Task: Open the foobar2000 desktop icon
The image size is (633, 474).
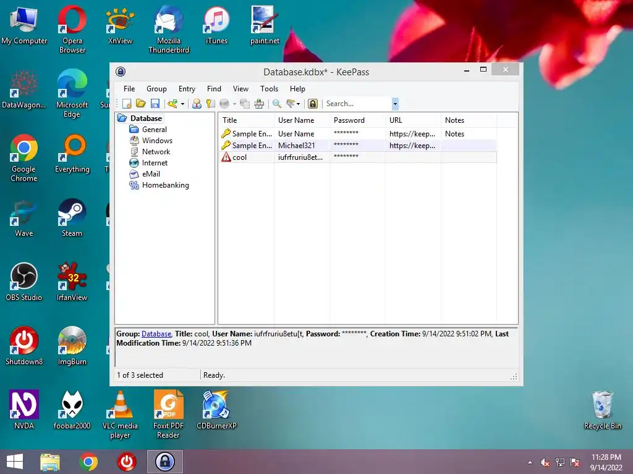Action: pos(72,410)
